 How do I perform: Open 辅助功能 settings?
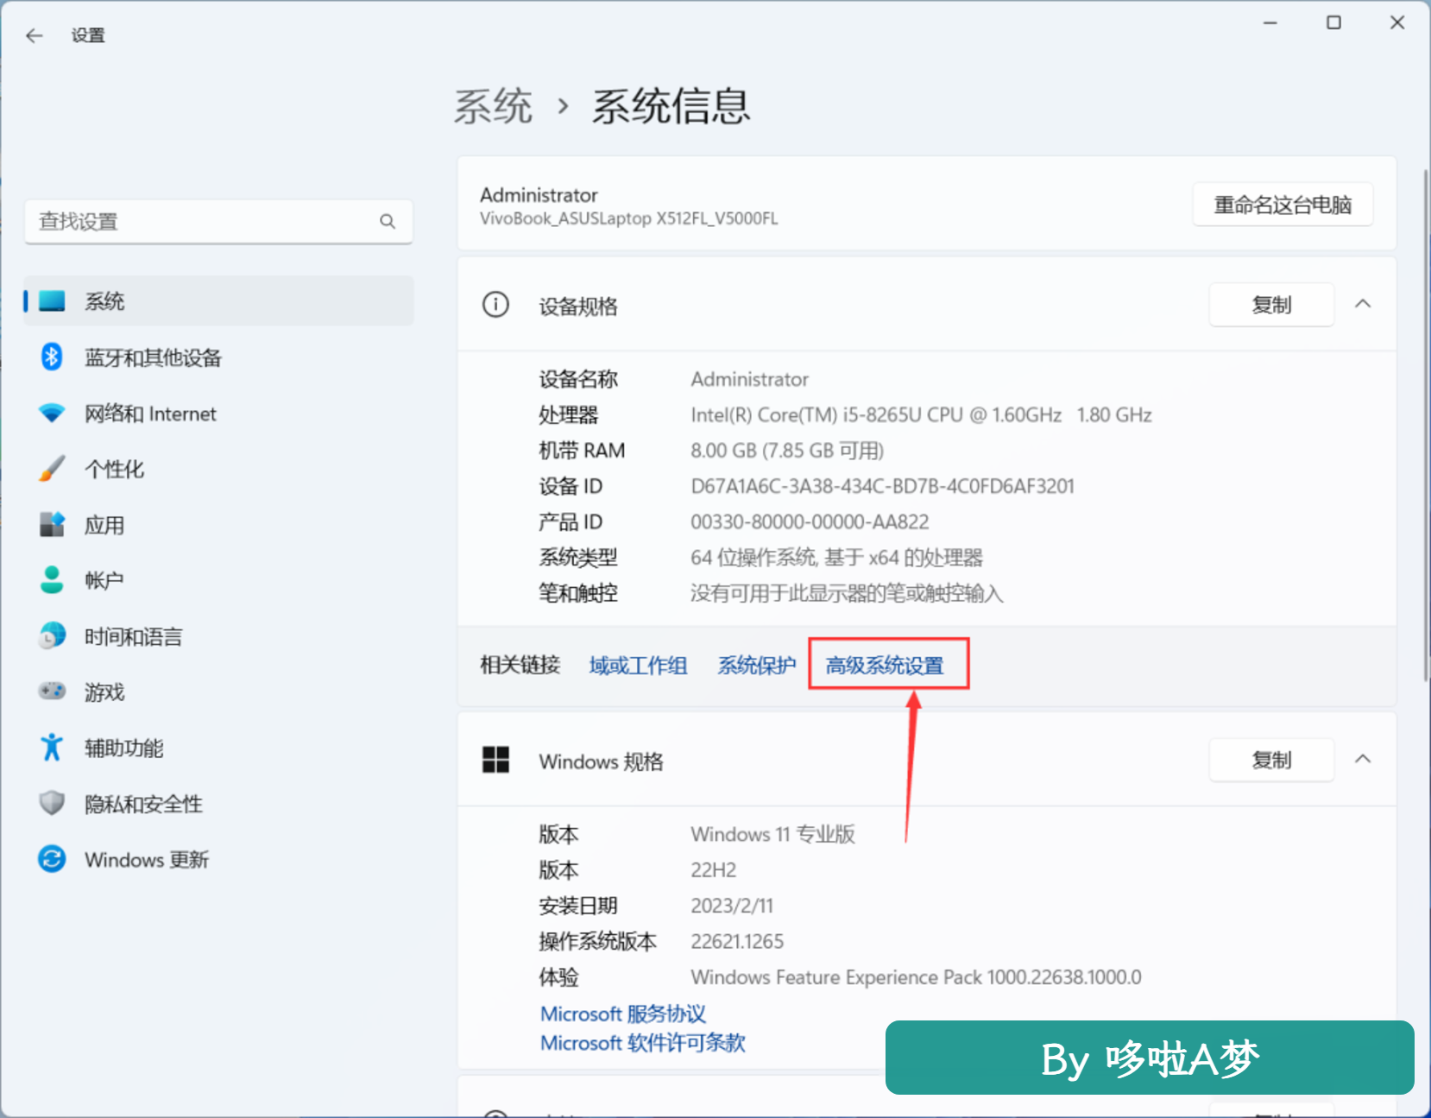[x=218, y=747]
